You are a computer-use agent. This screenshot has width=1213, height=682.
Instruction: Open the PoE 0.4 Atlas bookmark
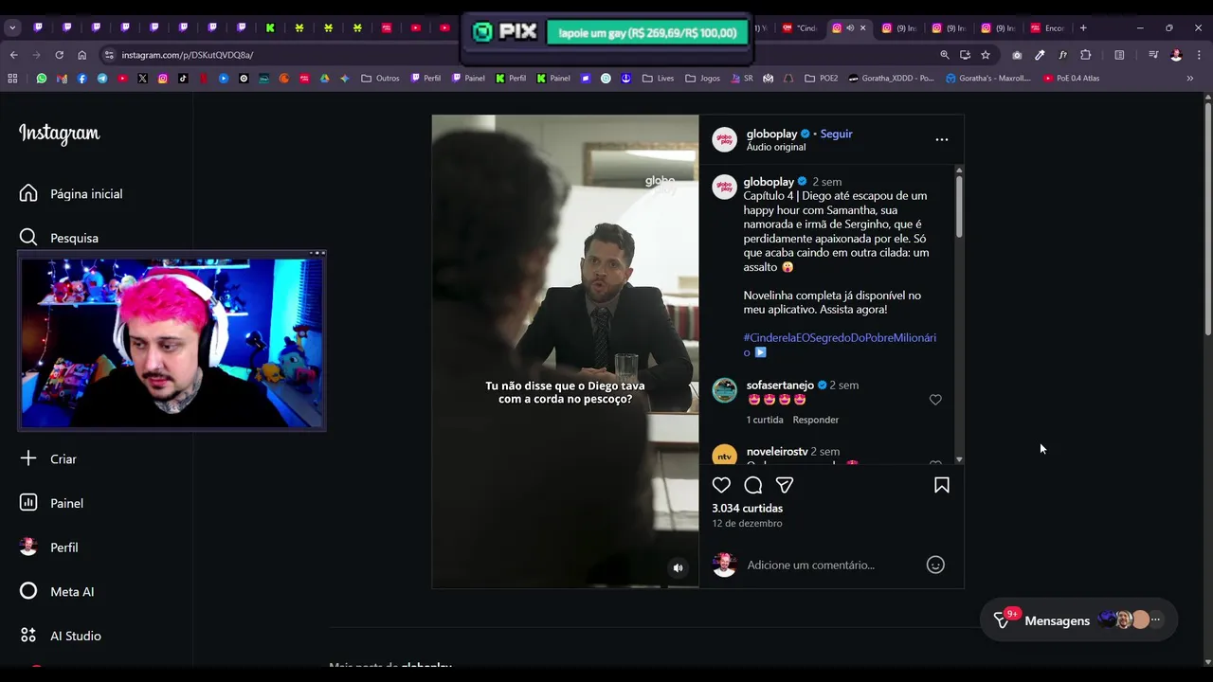coord(1071,79)
